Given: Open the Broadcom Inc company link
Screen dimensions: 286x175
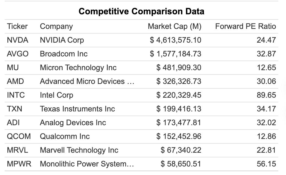Looking at the screenshot, I should point(64,54).
